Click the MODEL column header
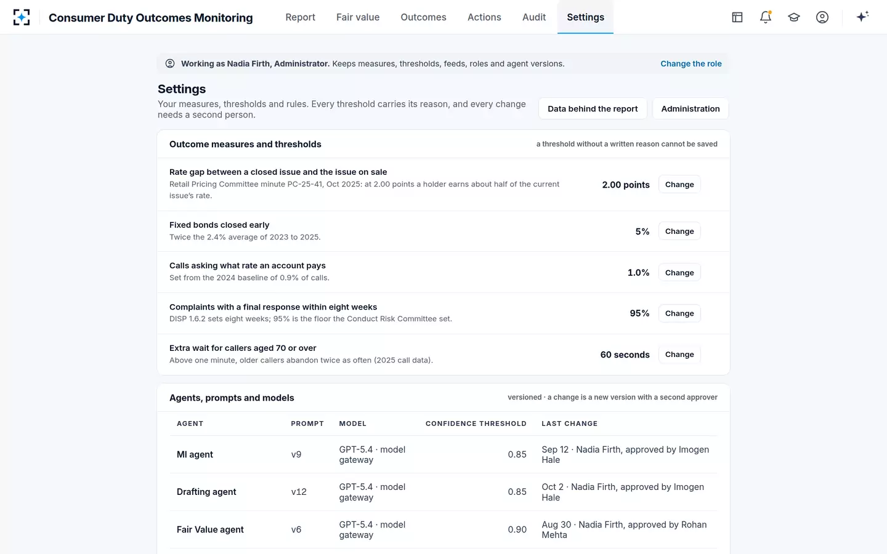 click(x=353, y=424)
